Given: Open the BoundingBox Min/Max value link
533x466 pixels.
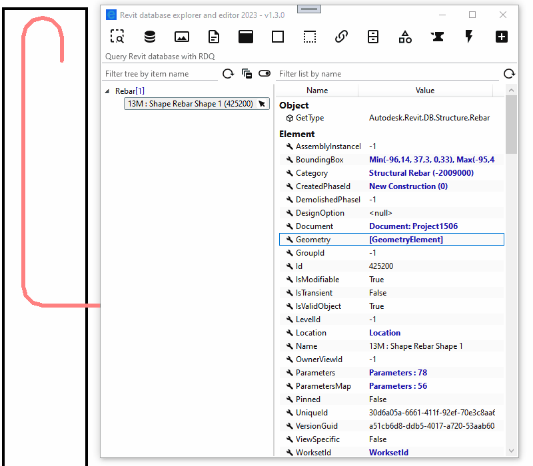Looking at the screenshot, I should tap(432, 160).
